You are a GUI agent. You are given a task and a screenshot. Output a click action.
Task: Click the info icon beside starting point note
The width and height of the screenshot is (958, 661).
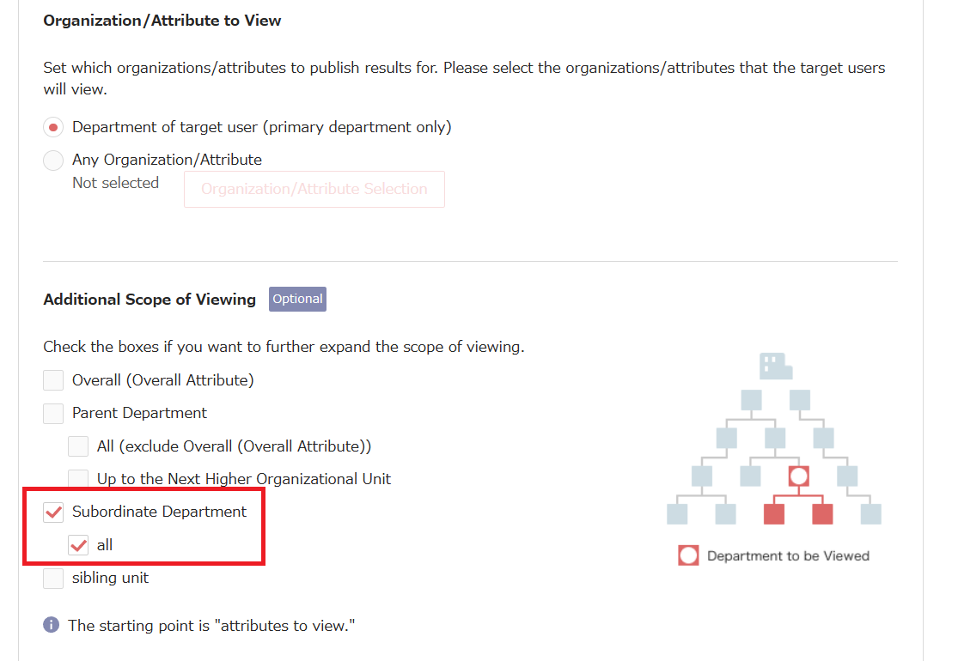(52, 625)
